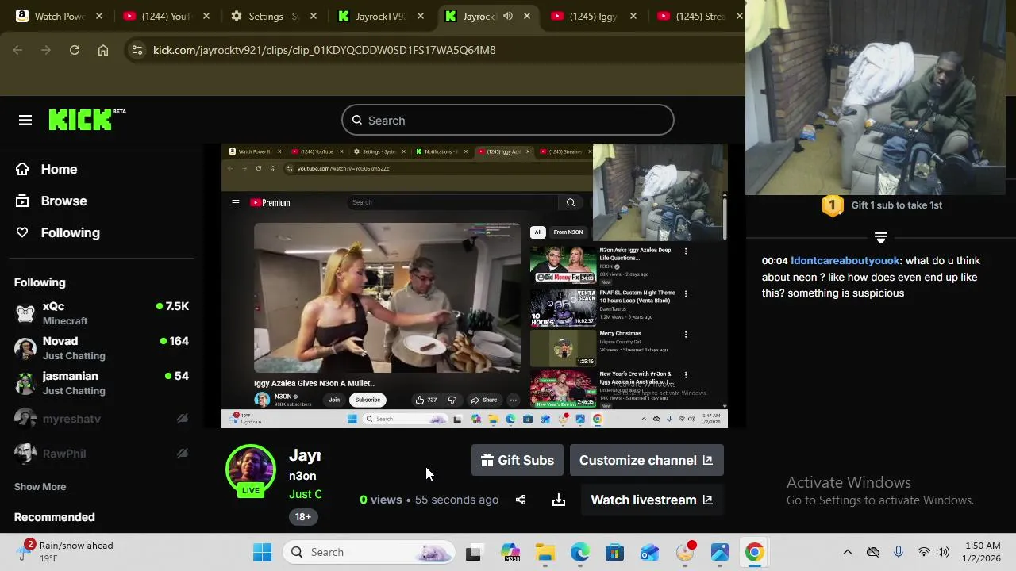
Task: Click the address bar URL
Action: (324, 50)
